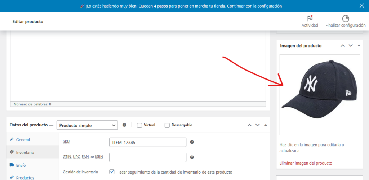Move Datos del producto panel up
Image resolution: width=369 pixels, height=180 pixels.
249,125
